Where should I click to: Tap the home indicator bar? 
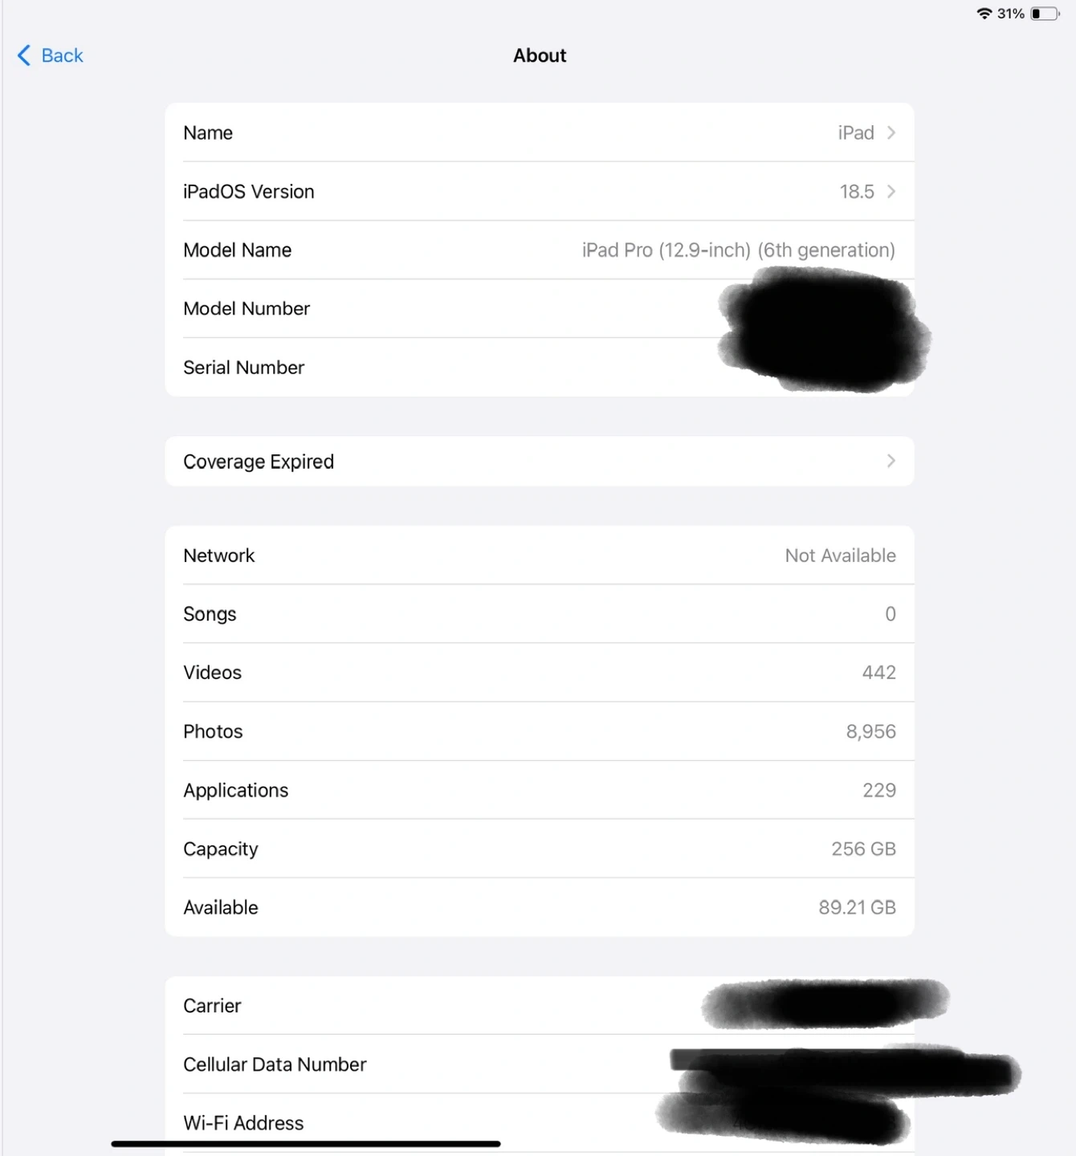click(306, 1143)
